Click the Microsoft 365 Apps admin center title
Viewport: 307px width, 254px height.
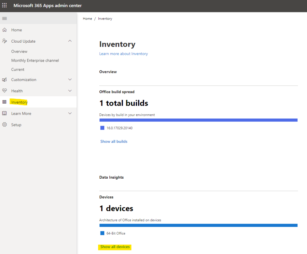click(48, 5)
